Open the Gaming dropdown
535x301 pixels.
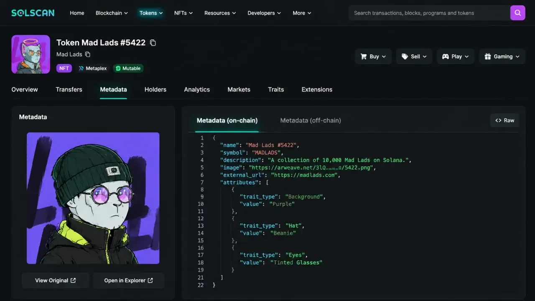[x=502, y=56]
